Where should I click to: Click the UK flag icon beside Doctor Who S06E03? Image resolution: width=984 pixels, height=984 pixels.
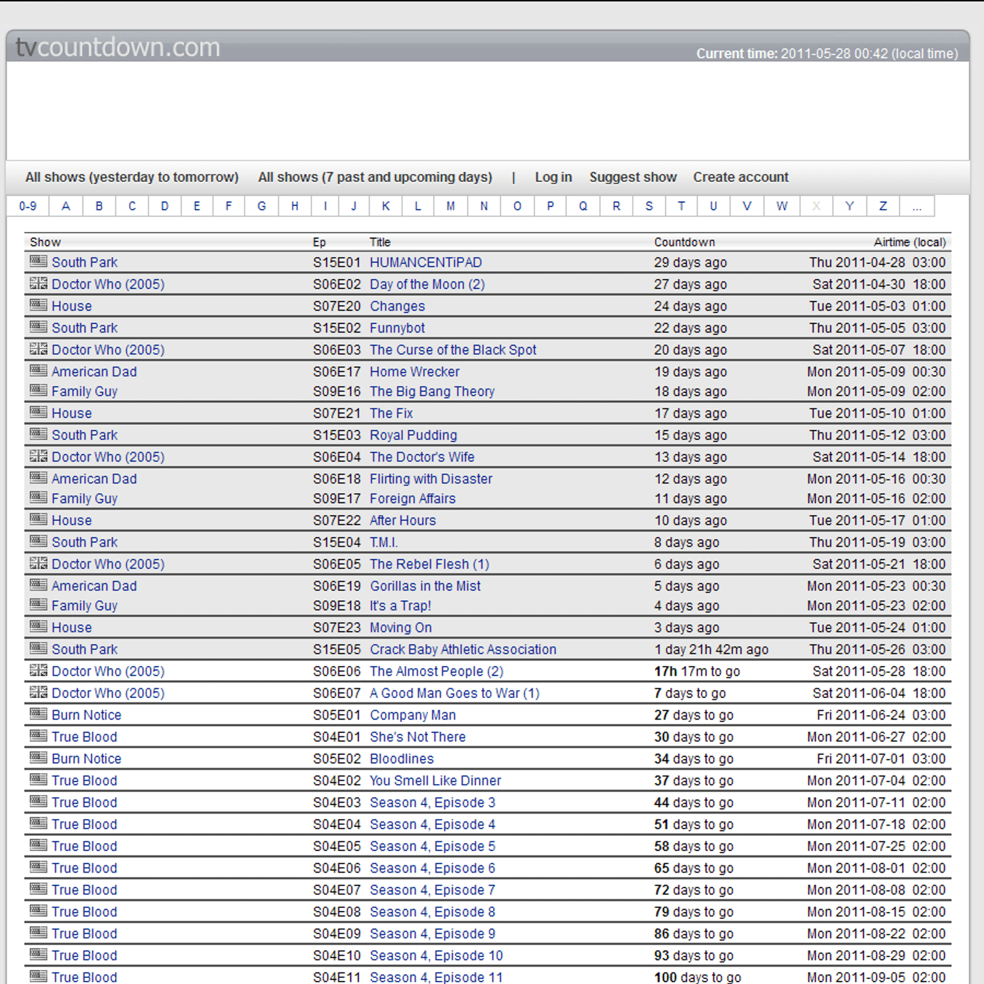click(38, 348)
